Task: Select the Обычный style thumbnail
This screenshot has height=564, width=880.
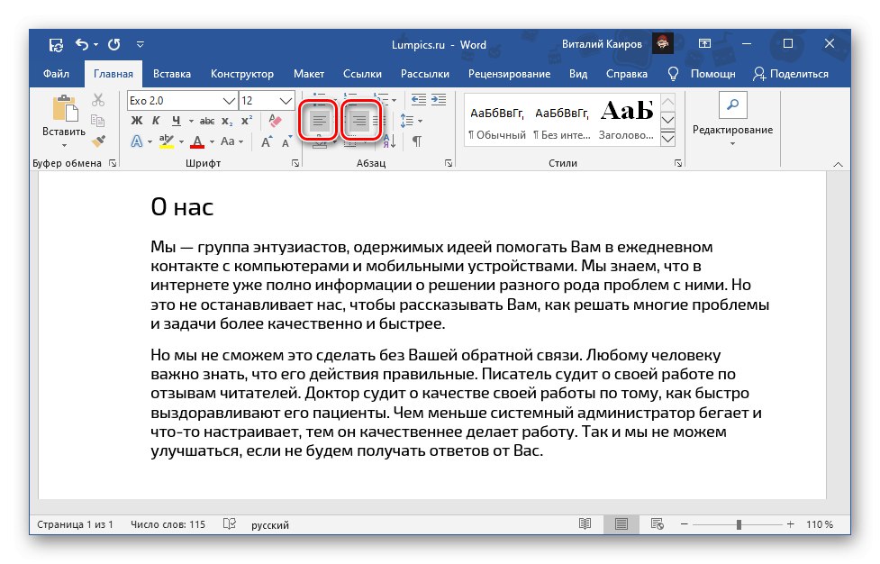Action: pyautogui.click(x=496, y=122)
